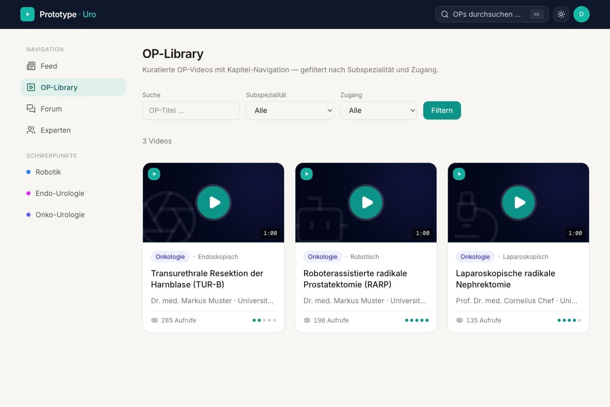Click the Onkologie tag on RARP card

click(323, 257)
